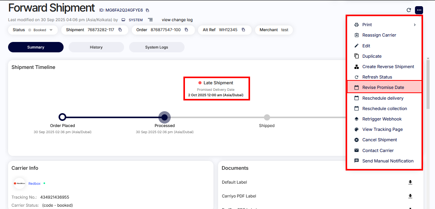The height and width of the screenshot is (209, 435).
Task: Switch to the History tab
Action: point(96,47)
